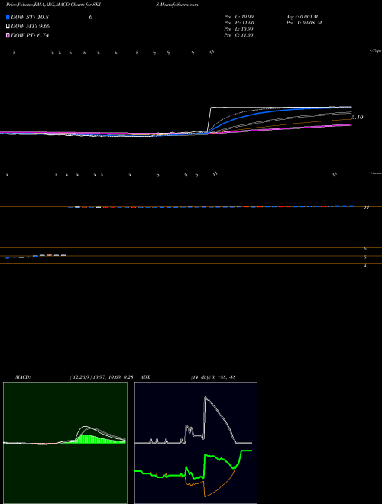Click the 'S MunafaSutra.com' header text
The width and height of the screenshot is (382, 504).
click(x=176, y=5)
